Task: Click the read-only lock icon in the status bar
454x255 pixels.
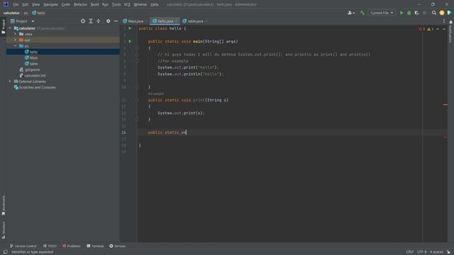Action: (x=448, y=252)
